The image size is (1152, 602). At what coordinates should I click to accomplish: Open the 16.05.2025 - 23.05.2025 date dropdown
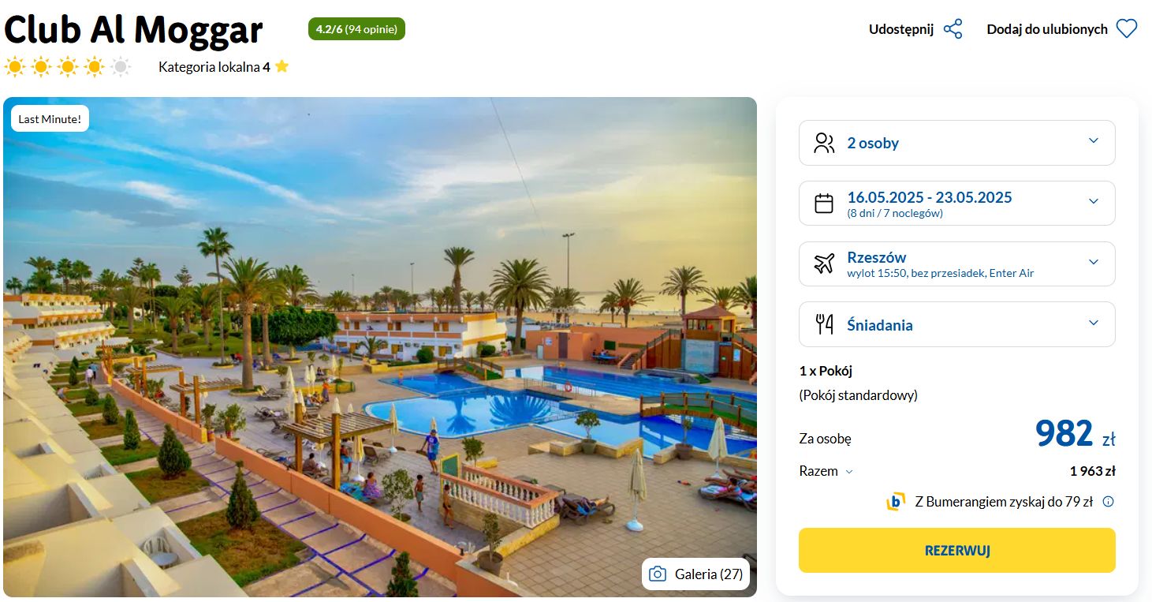(957, 204)
